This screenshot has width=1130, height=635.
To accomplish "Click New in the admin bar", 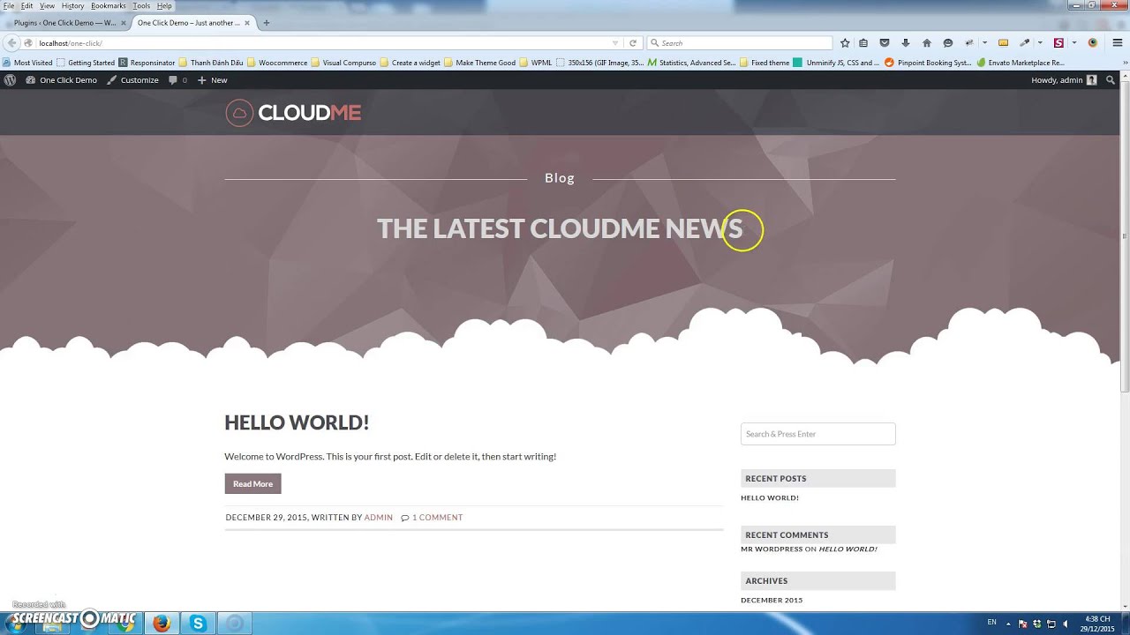I will tap(212, 79).
